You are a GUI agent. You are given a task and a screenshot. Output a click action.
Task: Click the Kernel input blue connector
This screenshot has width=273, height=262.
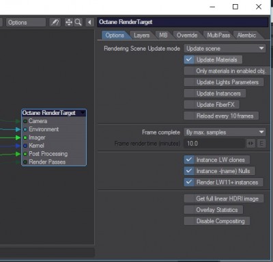[x=25, y=146]
